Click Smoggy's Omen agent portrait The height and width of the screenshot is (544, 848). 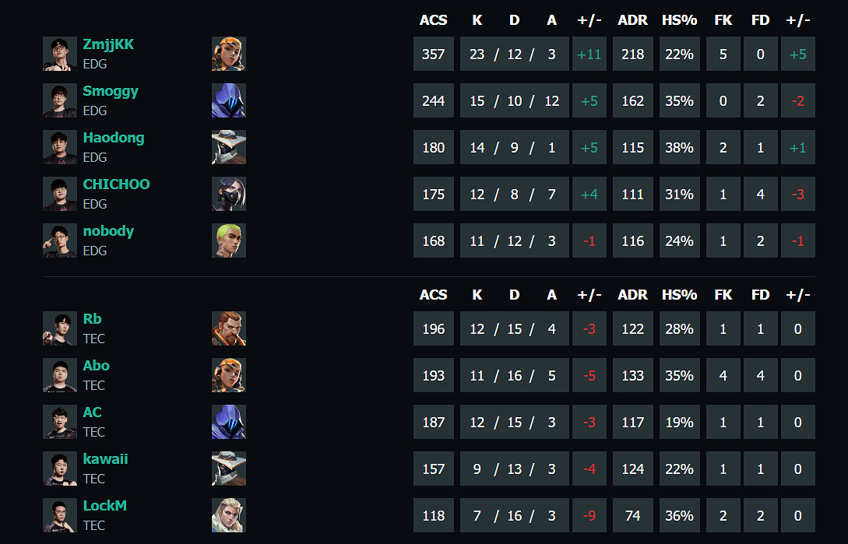228,100
